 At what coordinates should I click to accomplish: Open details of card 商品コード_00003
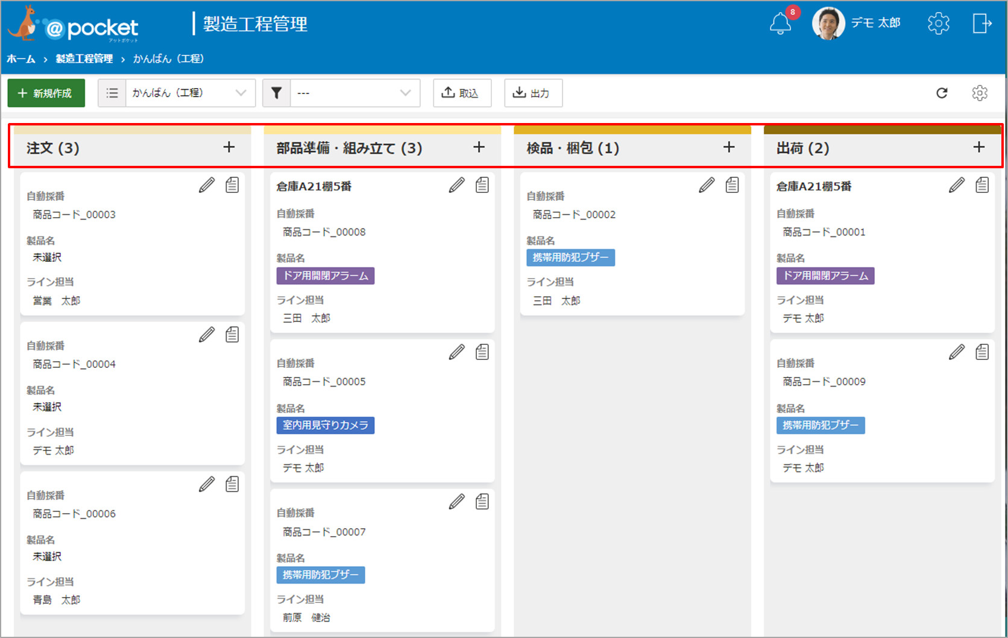(232, 185)
